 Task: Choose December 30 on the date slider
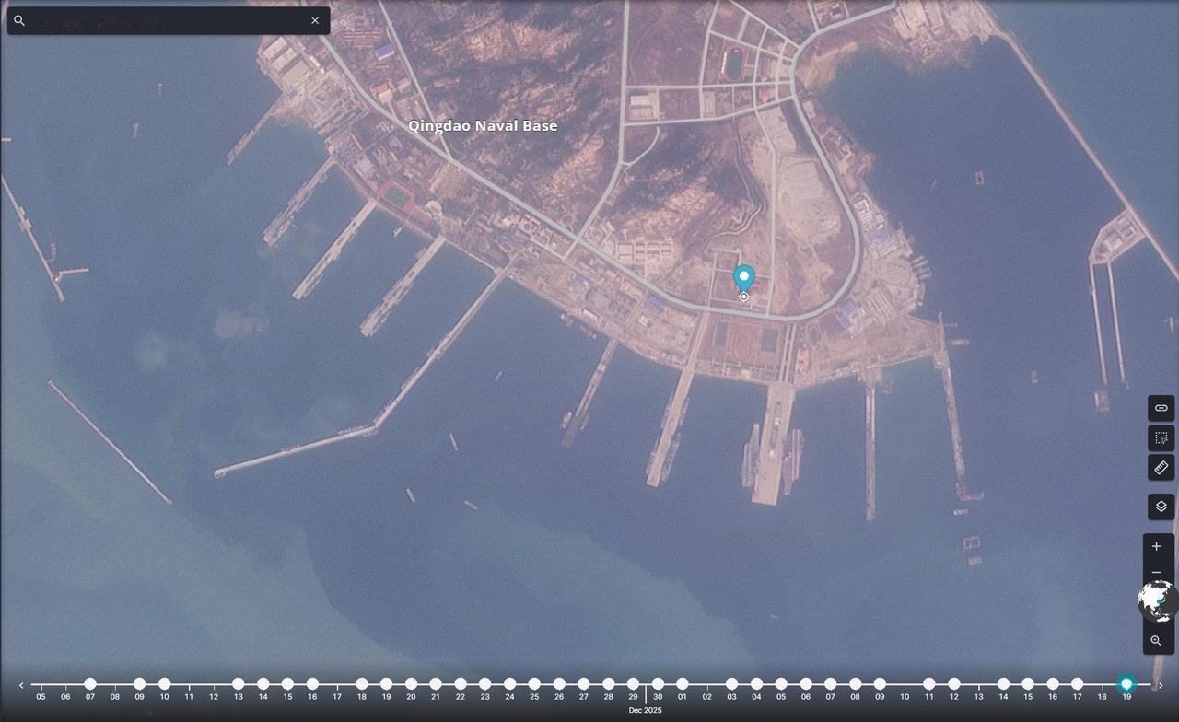pyautogui.click(x=657, y=683)
